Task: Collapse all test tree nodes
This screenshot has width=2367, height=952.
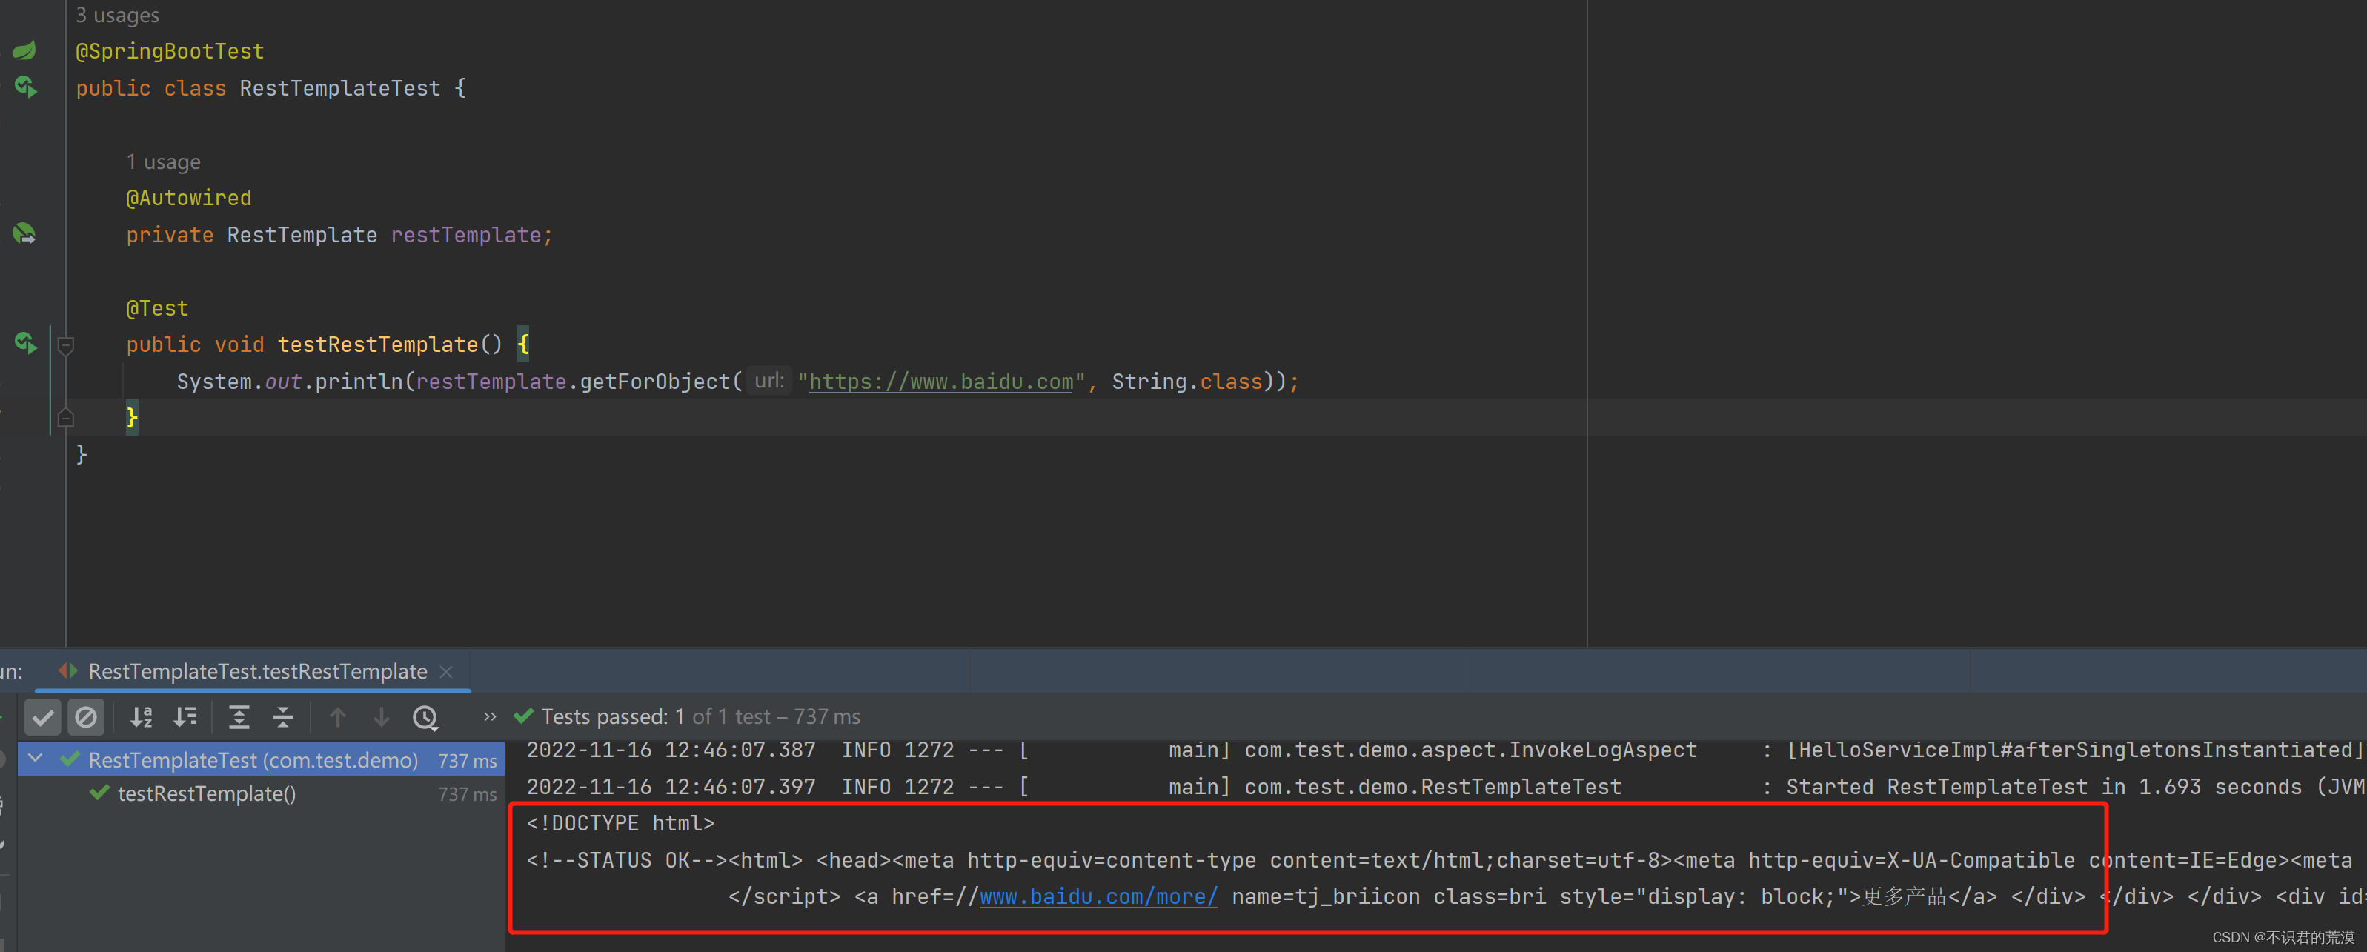Action: pos(283,716)
